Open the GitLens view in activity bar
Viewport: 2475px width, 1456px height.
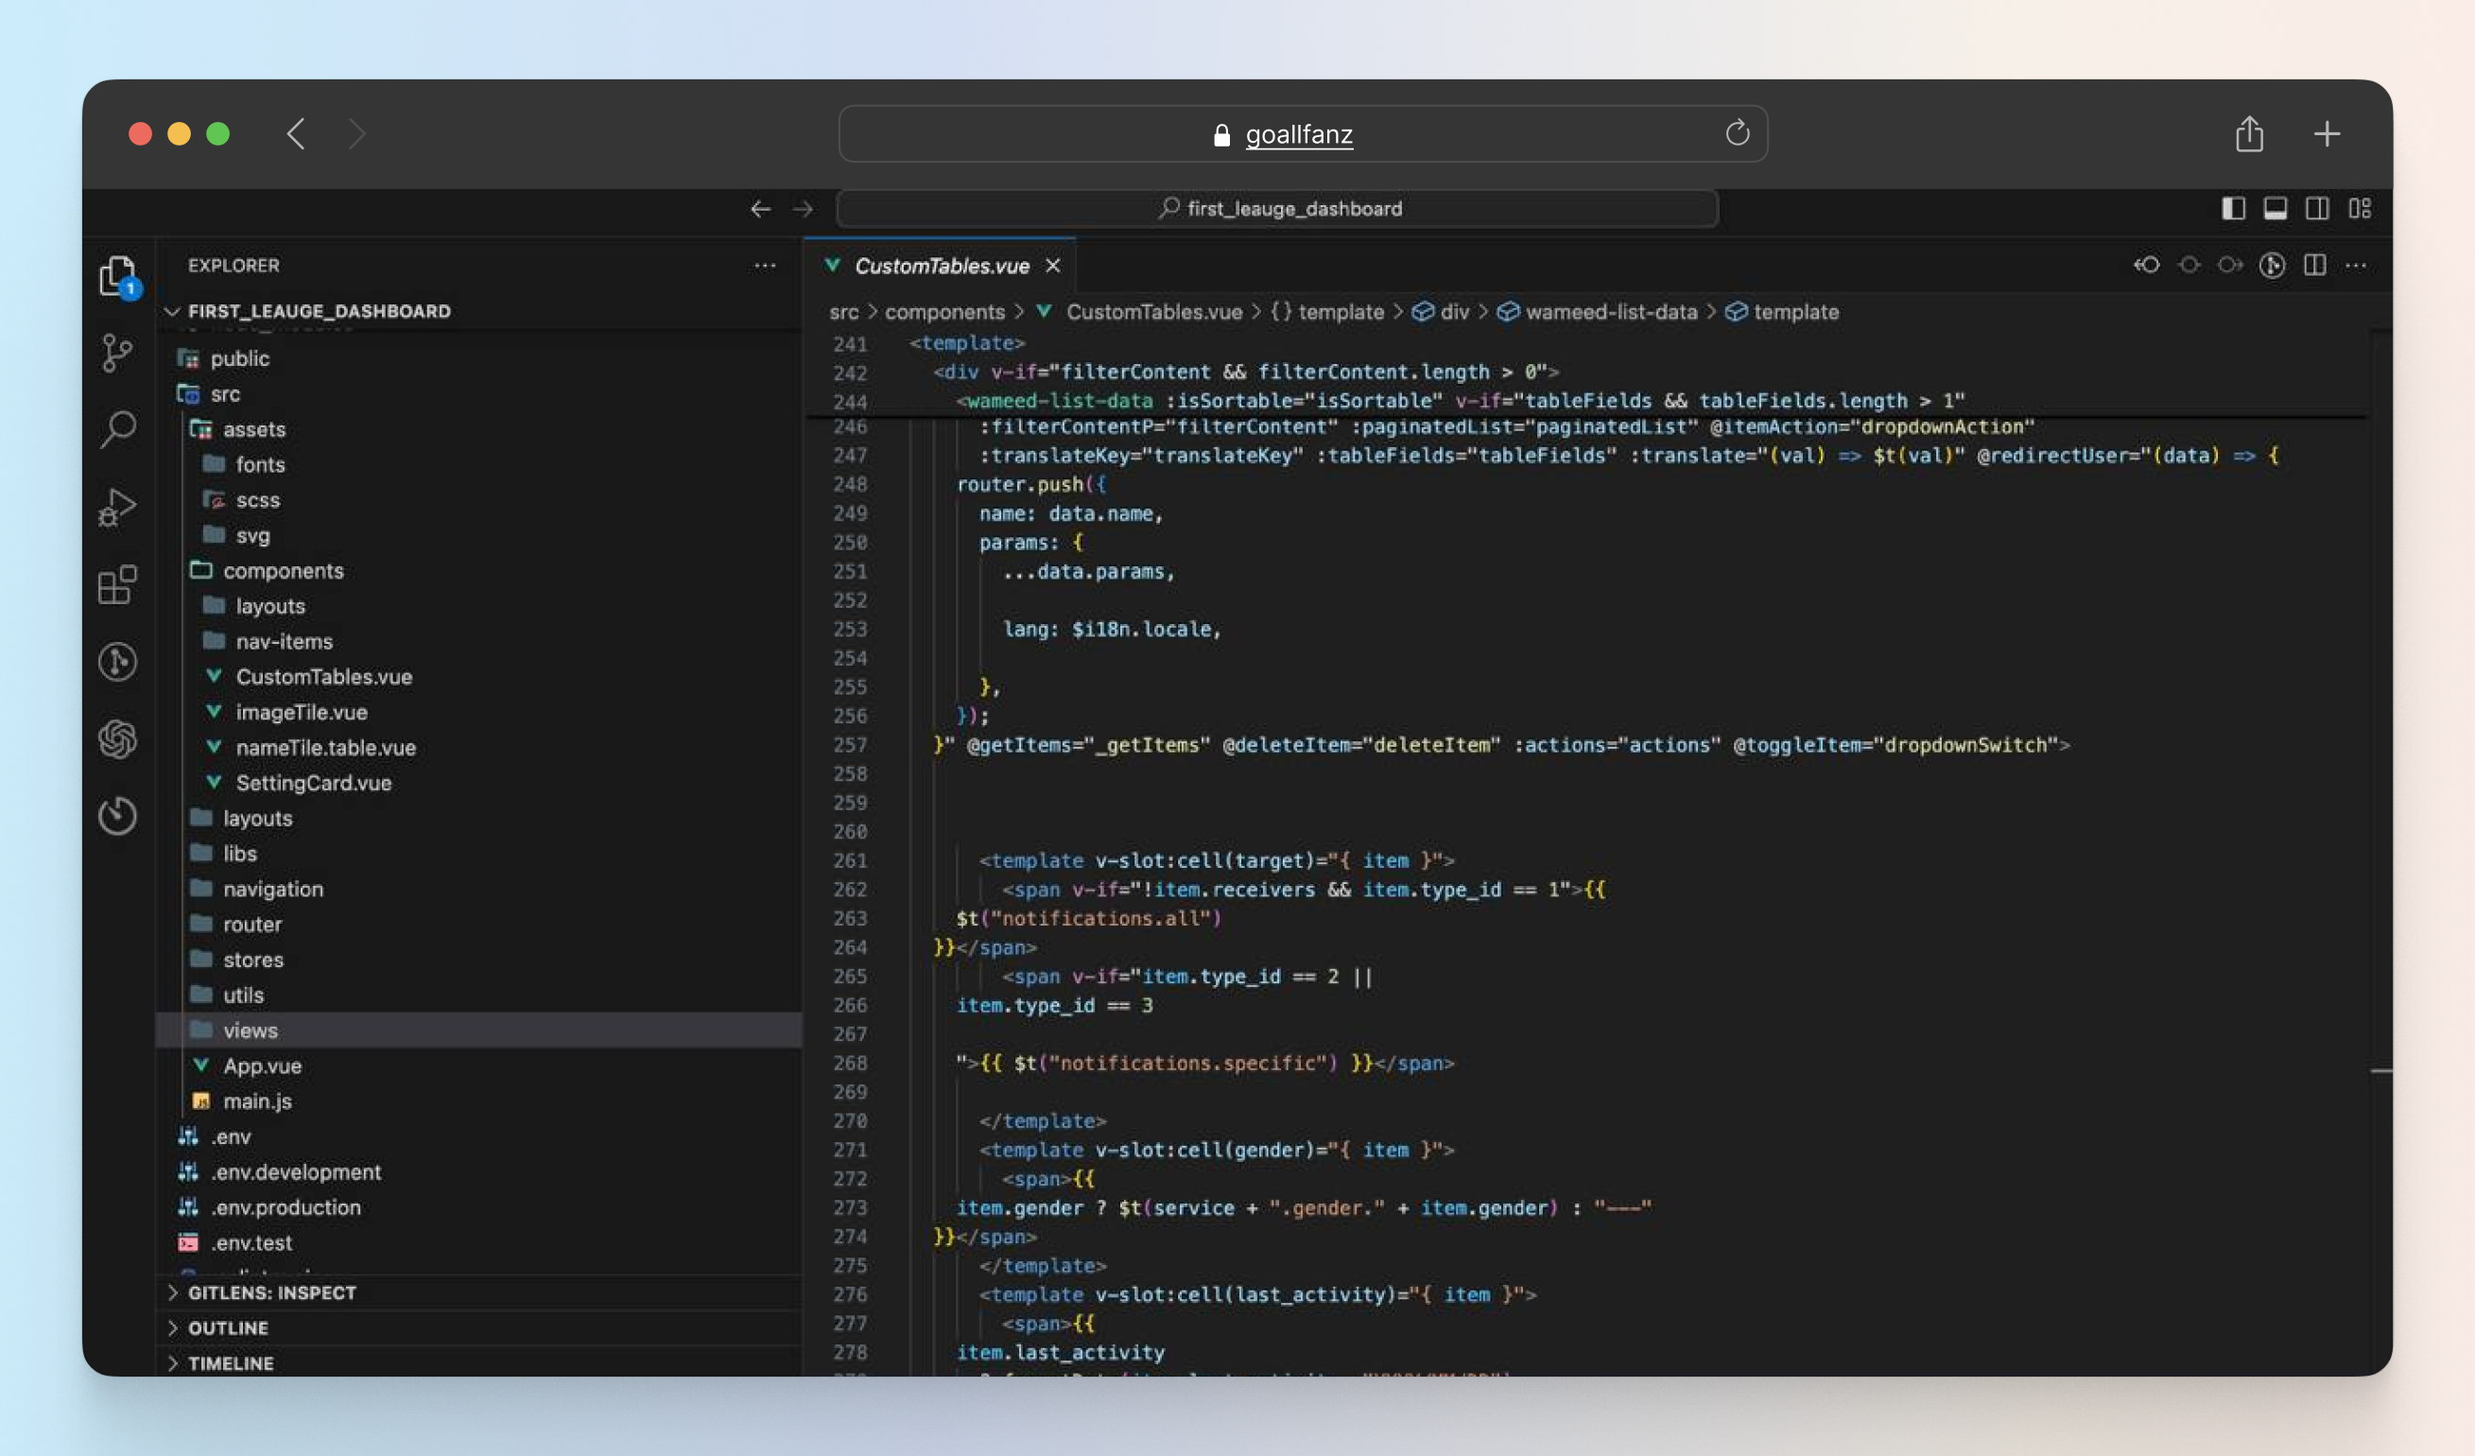pyautogui.click(x=118, y=661)
